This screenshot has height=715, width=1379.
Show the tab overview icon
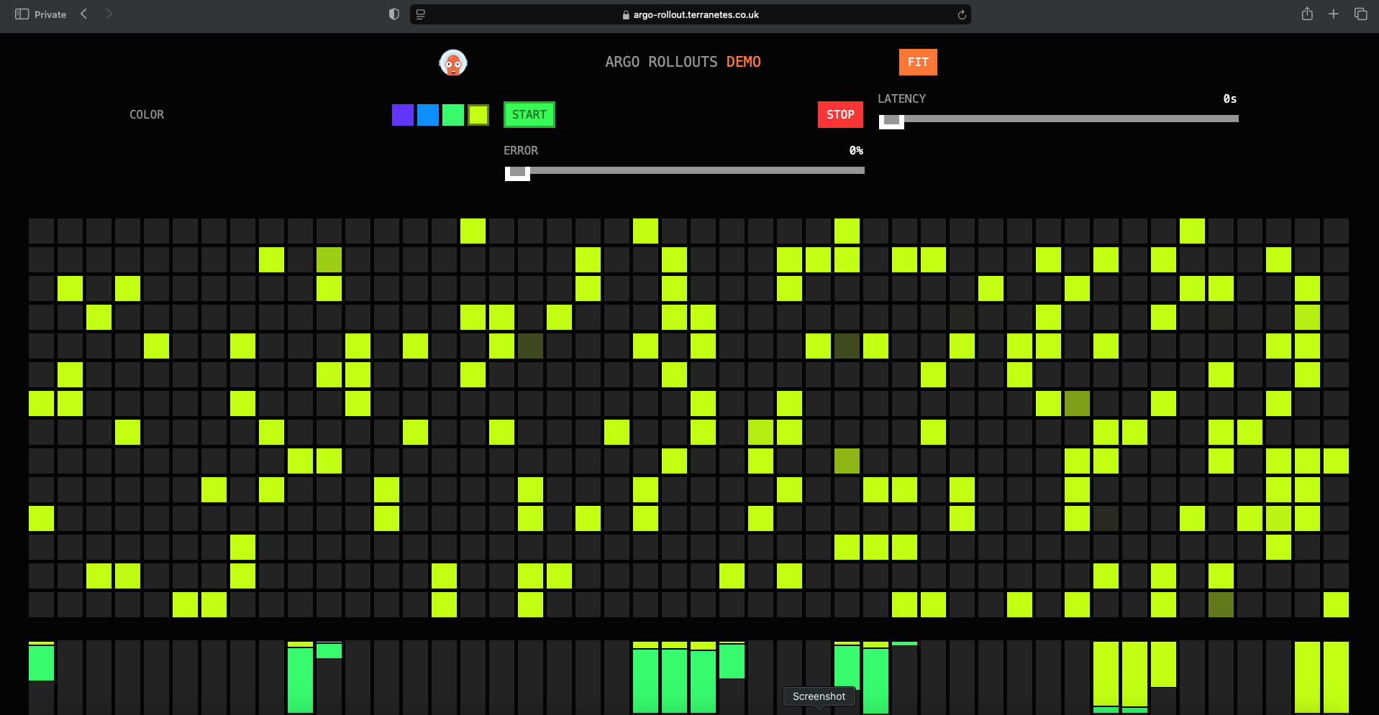tap(1360, 14)
